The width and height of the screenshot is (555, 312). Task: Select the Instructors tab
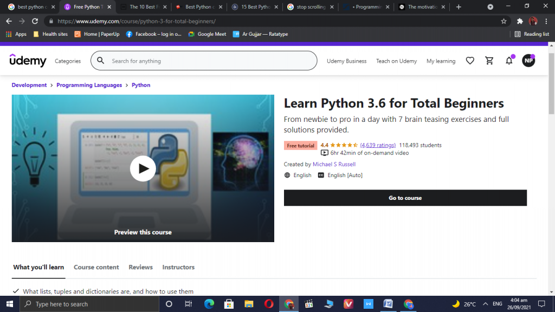pyautogui.click(x=178, y=267)
